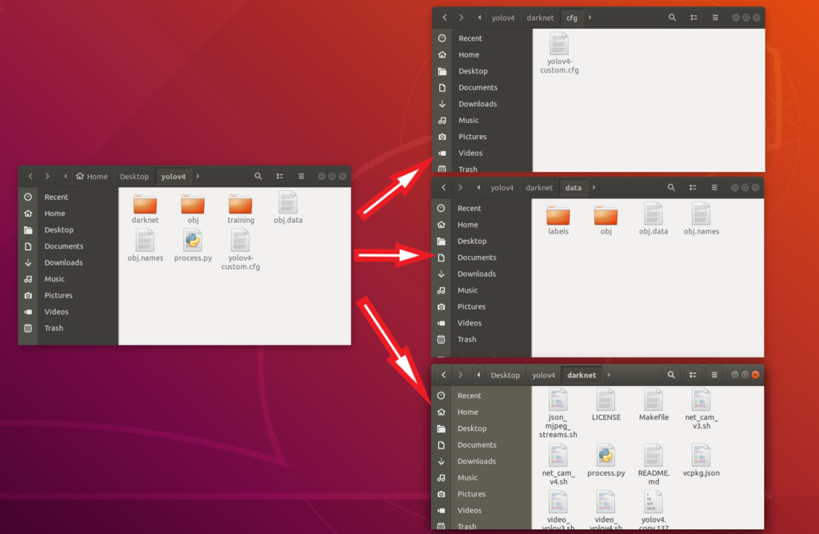Open hamburger menu in cfg window
Viewport: 819px width, 534px height.
click(x=715, y=18)
